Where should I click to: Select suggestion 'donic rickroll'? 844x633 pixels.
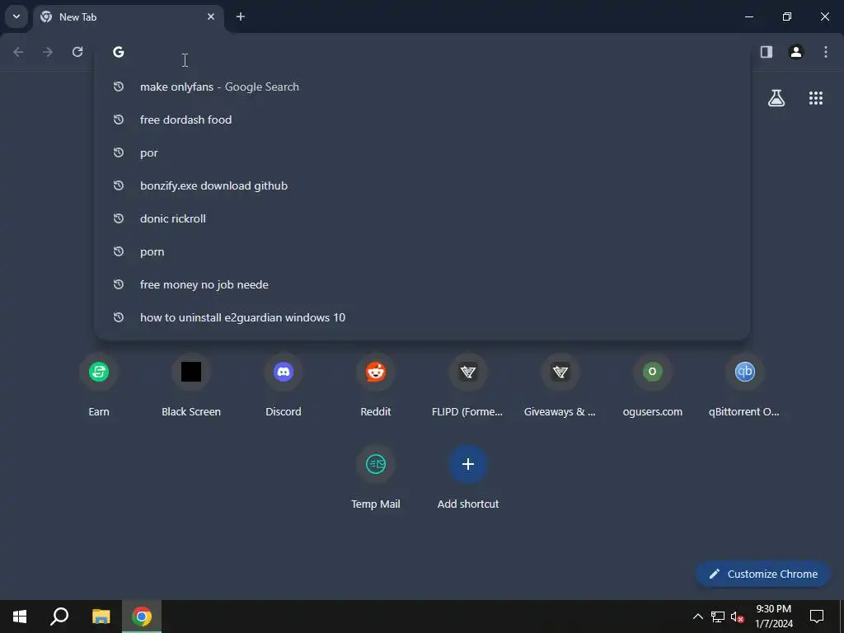422,218
